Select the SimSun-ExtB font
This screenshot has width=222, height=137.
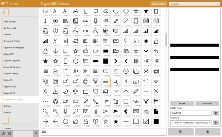point(20,28)
